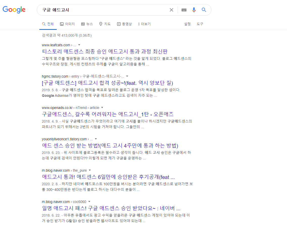
Task: Open result 애드고시 통과! 애드센스 6일만에
Action: [108, 177]
